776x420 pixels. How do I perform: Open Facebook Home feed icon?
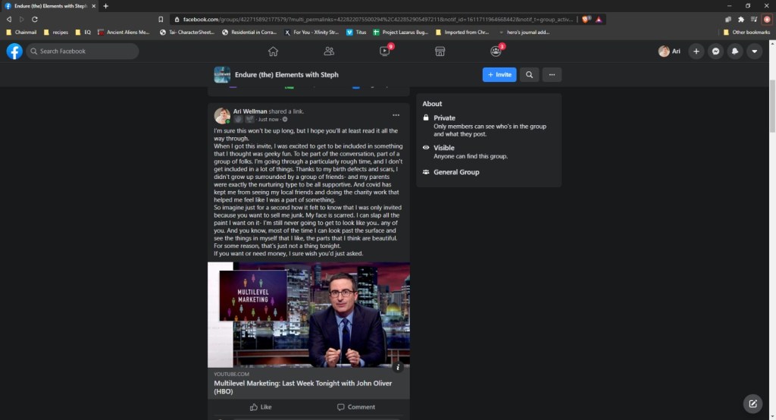[273, 52]
